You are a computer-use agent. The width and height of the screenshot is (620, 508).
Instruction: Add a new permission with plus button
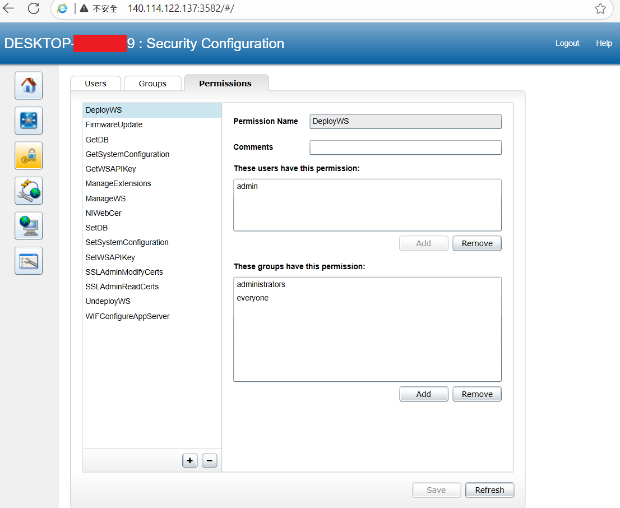tap(190, 460)
